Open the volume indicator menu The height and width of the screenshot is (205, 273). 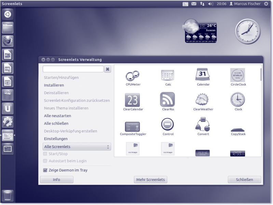[x=211, y=4]
